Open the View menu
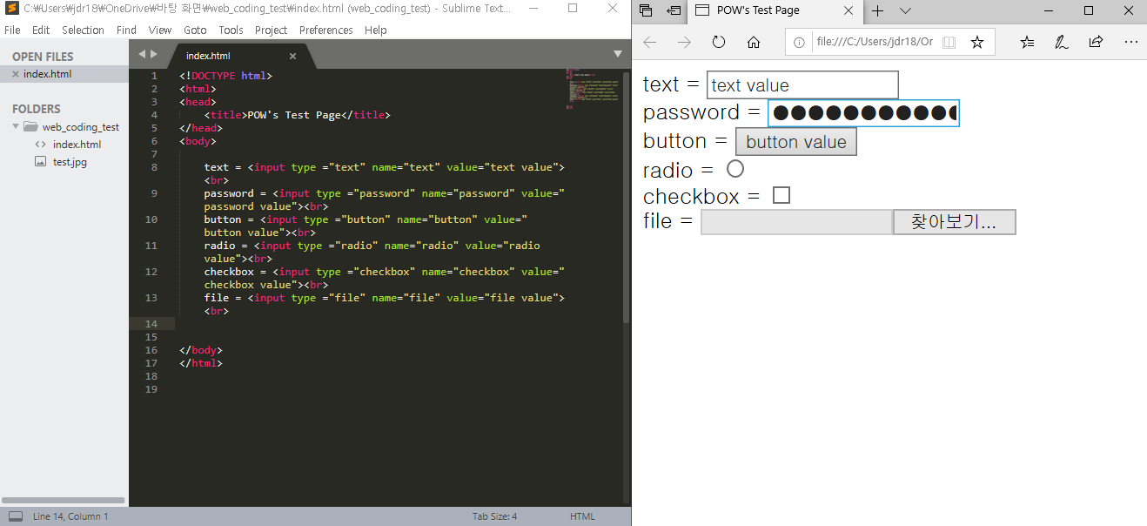This screenshot has width=1147, height=526. pyautogui.click(x=160, y=30)
